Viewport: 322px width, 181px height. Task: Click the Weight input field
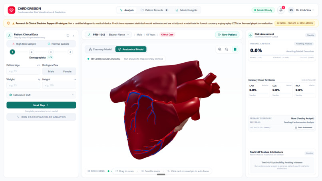23,86
